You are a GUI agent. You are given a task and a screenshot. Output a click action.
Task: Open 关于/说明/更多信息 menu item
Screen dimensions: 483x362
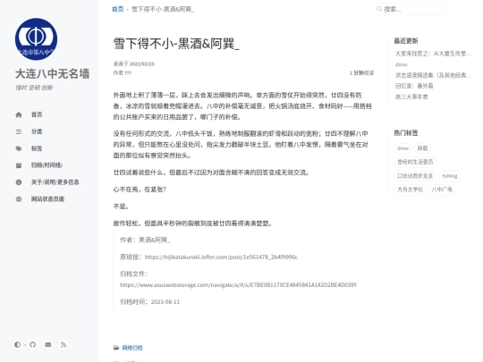[x=55, y=182]
